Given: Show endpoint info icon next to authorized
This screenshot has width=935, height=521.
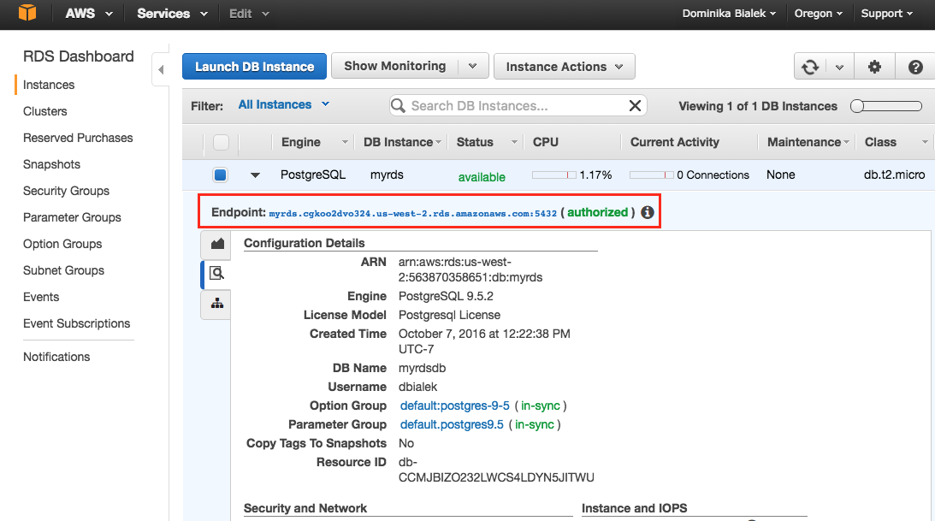Looking at the screenshot, I should point(648,212).
